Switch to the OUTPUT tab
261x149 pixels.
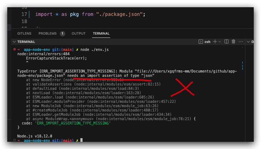[79, 34]
